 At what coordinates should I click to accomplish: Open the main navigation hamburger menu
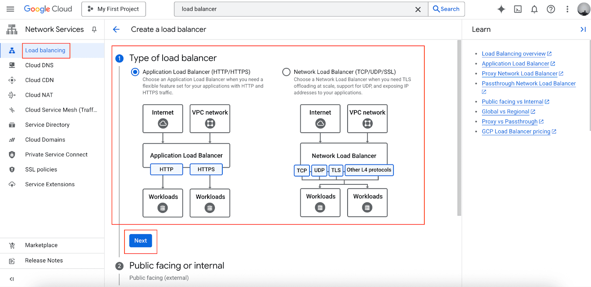click(x=10, y=9)
